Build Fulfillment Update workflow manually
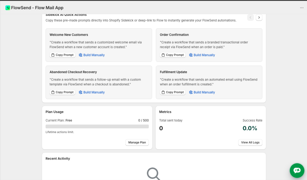The height and width of the screenshot is (180, 307). 202,92
